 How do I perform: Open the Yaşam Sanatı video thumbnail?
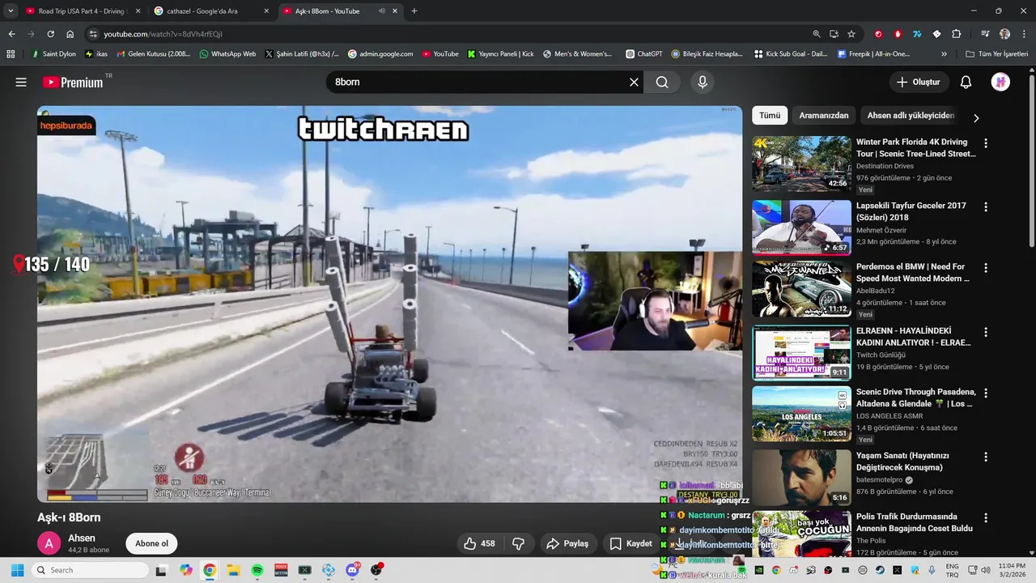coord(801,478)
